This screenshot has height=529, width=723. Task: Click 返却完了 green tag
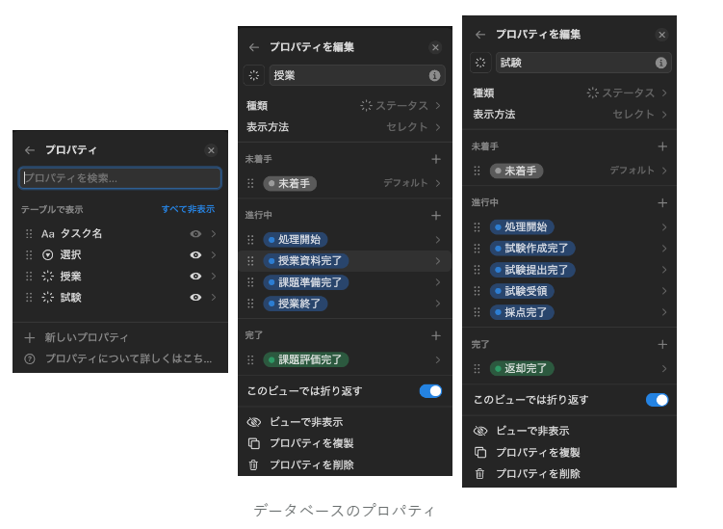click(522, 368)
